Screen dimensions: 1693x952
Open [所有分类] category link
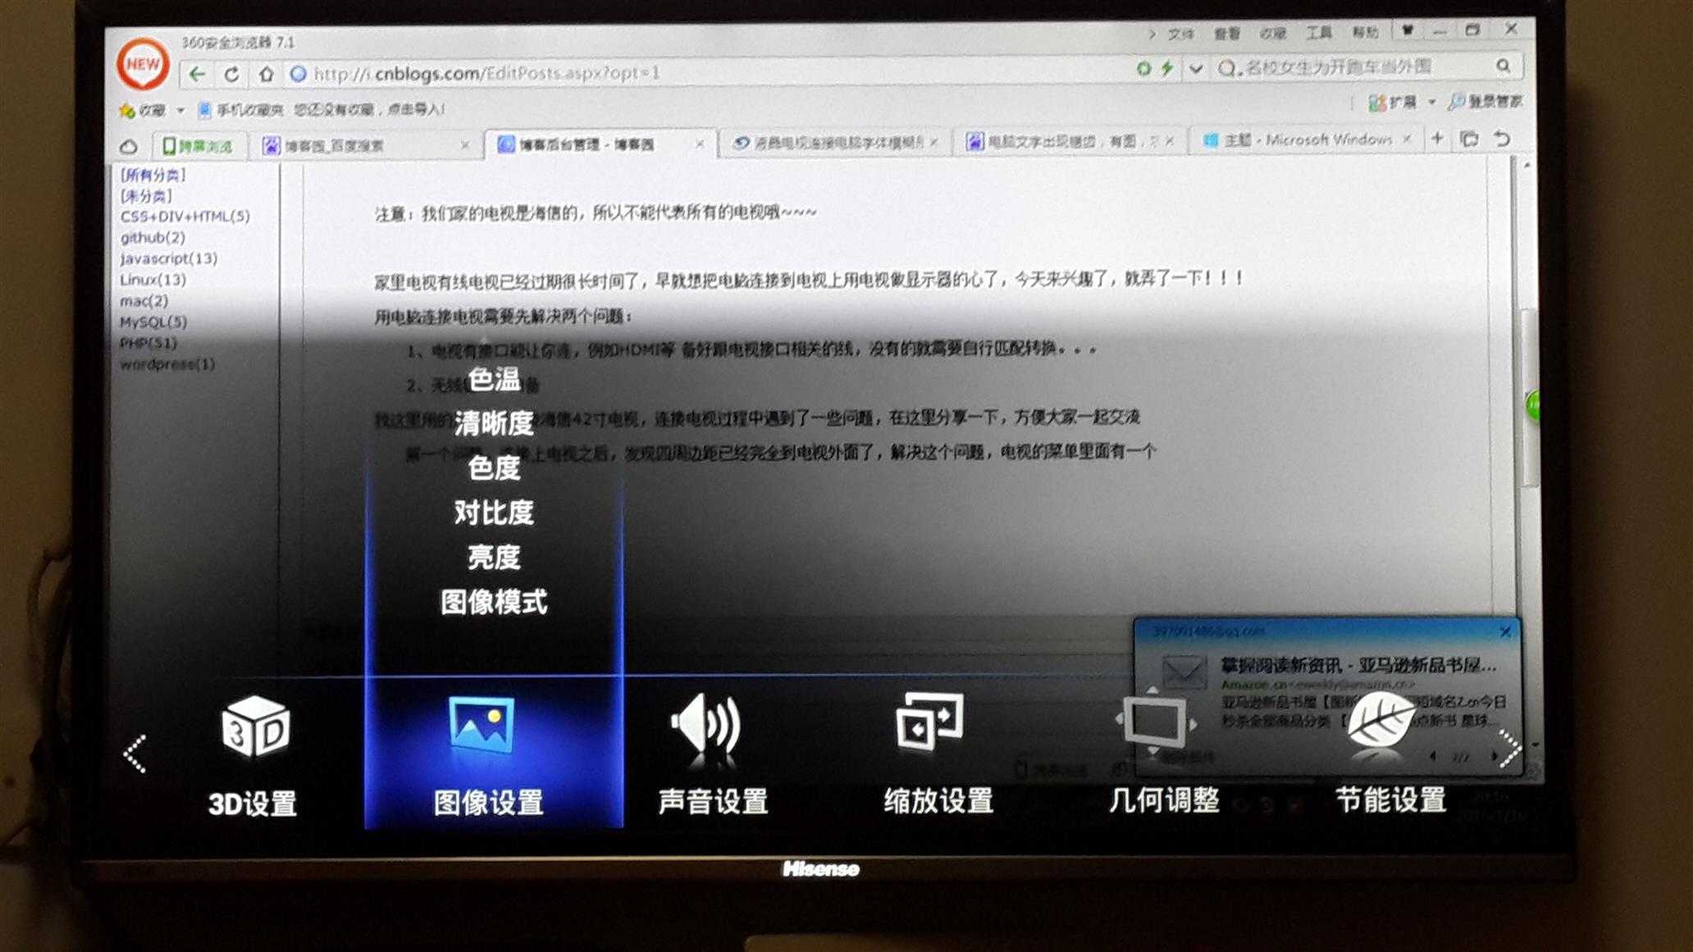[153, 175]
